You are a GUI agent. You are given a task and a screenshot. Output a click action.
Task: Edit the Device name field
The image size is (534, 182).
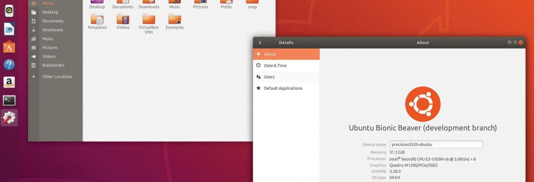[x=436, y=144]
